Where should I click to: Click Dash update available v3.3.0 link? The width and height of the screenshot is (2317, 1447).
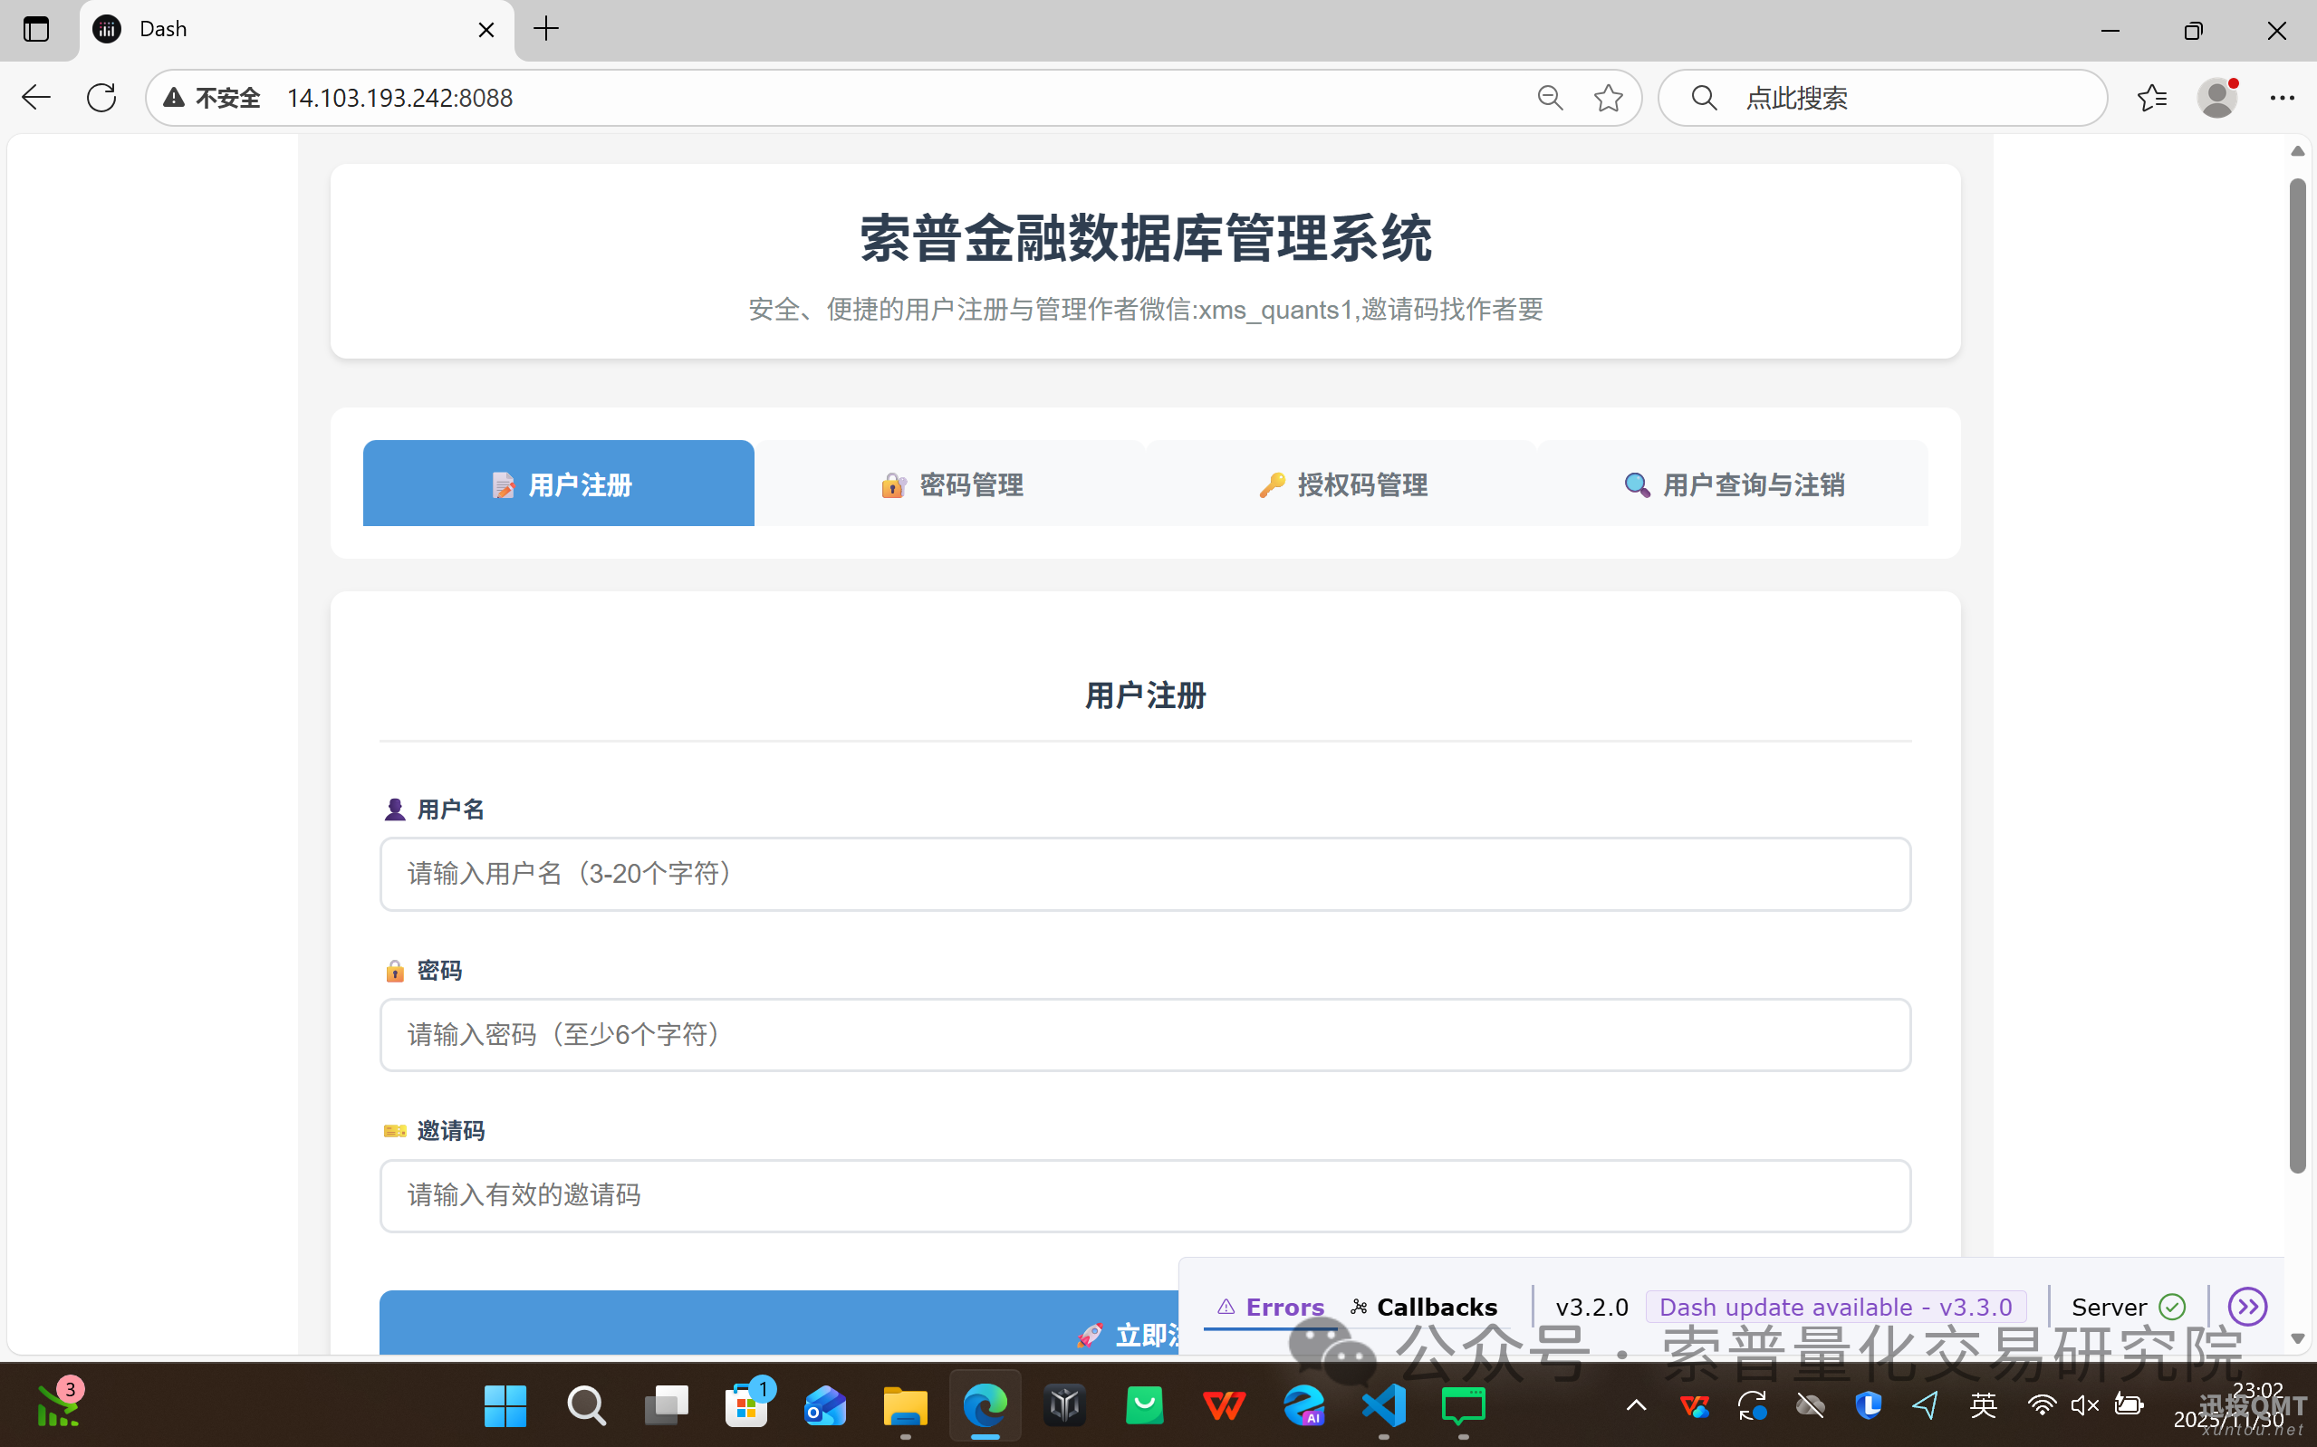(1836, 1307)
